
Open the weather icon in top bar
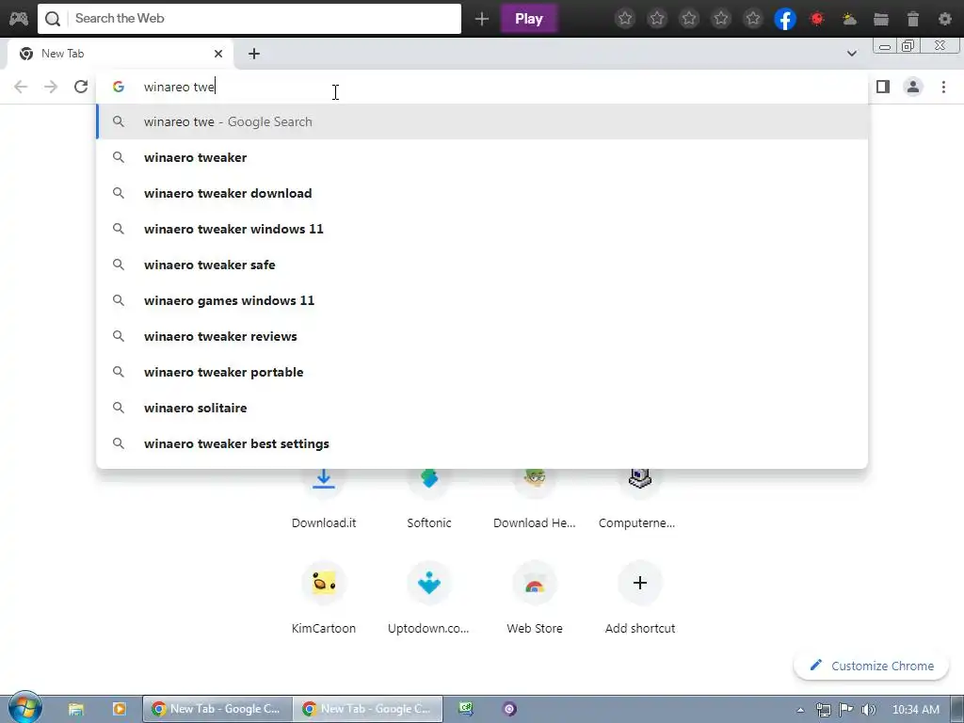pos(849,19)
